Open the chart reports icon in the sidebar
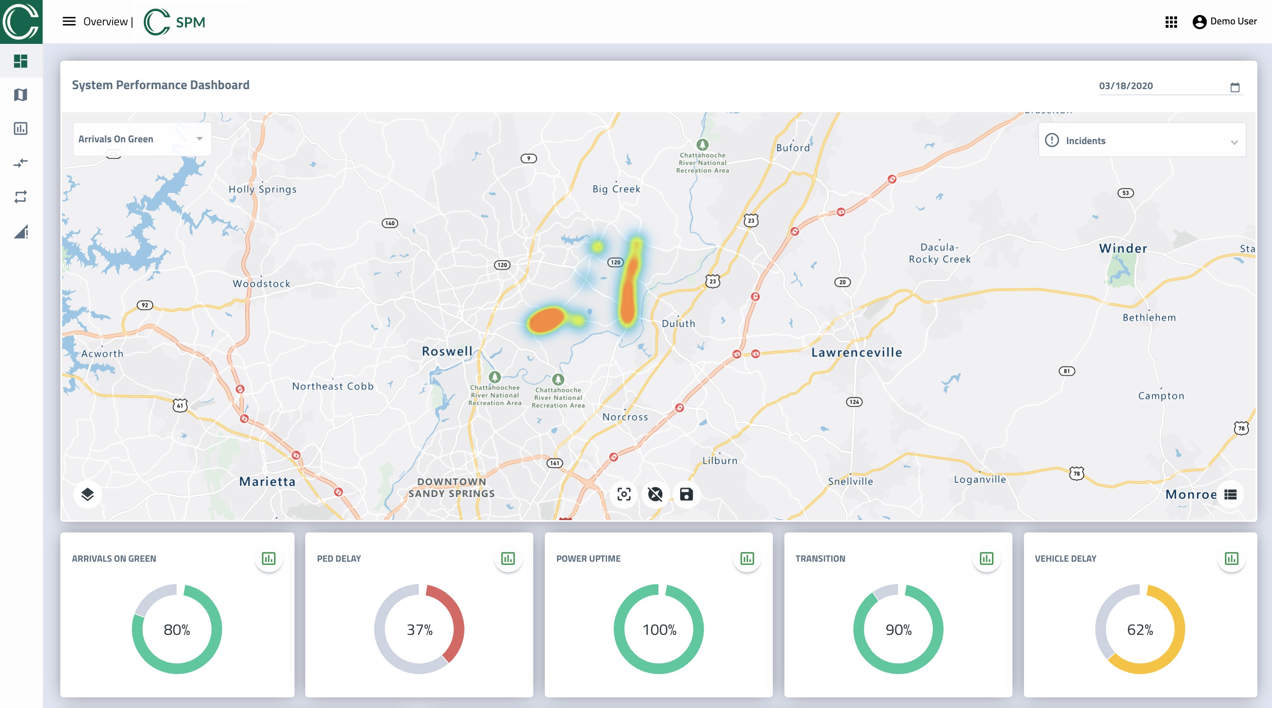Screen dimensions: 1272x708 (21, 129)
